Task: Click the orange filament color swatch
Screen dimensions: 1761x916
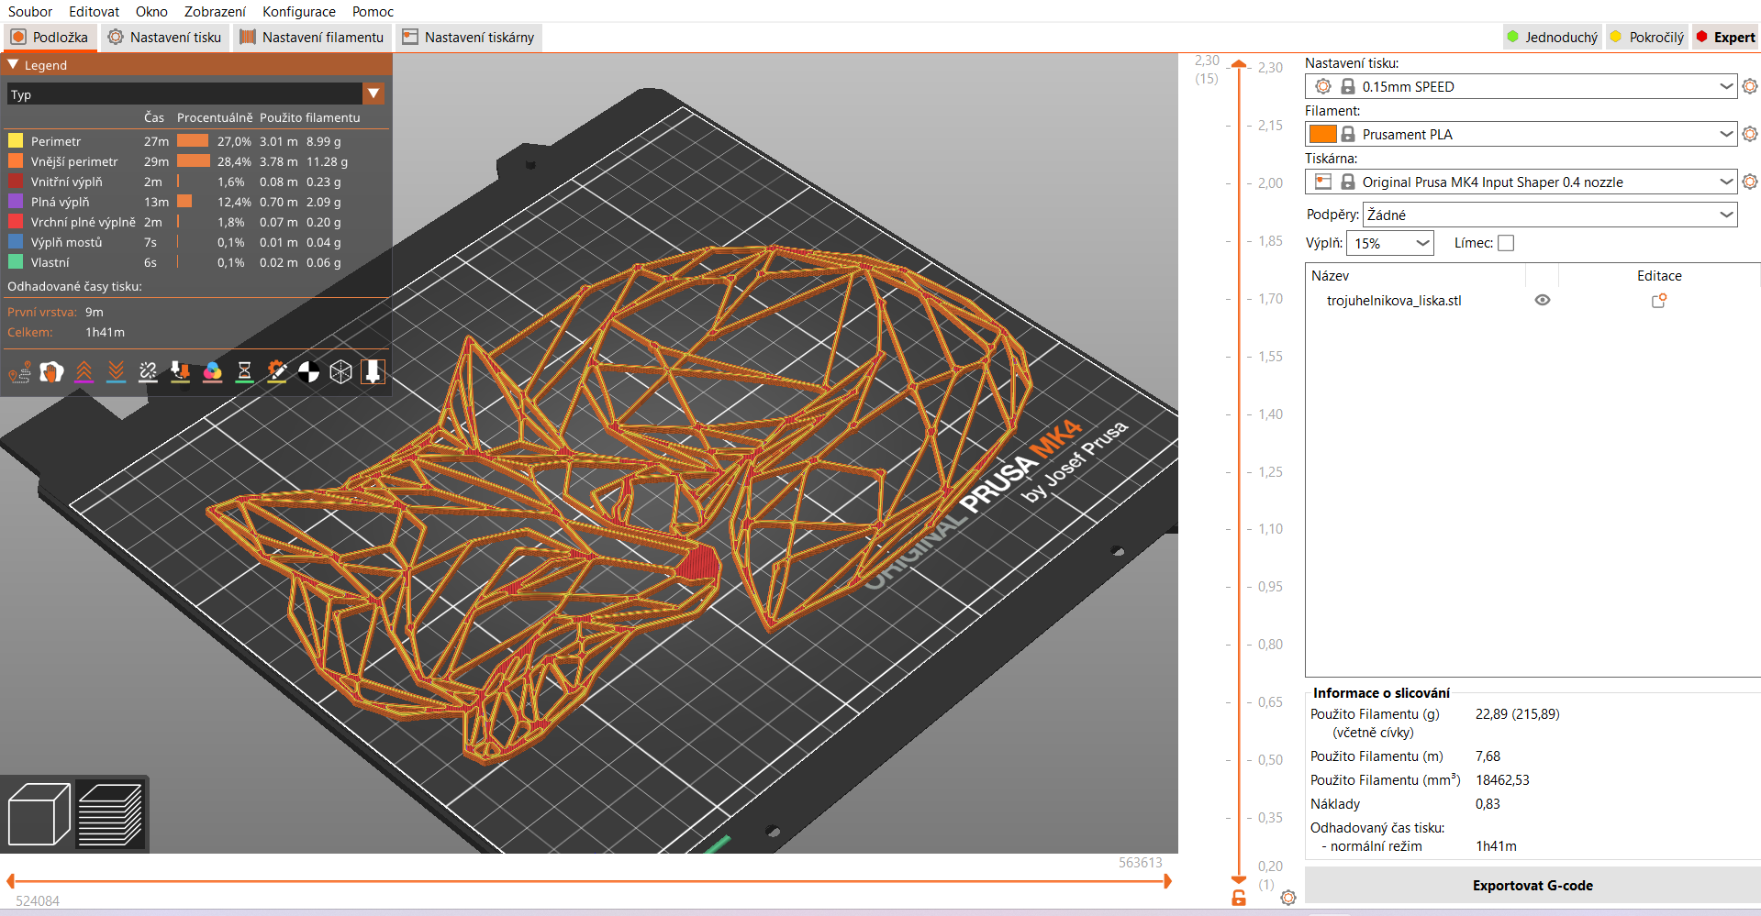Action: pyautogui.click(x=1322, y=134)
